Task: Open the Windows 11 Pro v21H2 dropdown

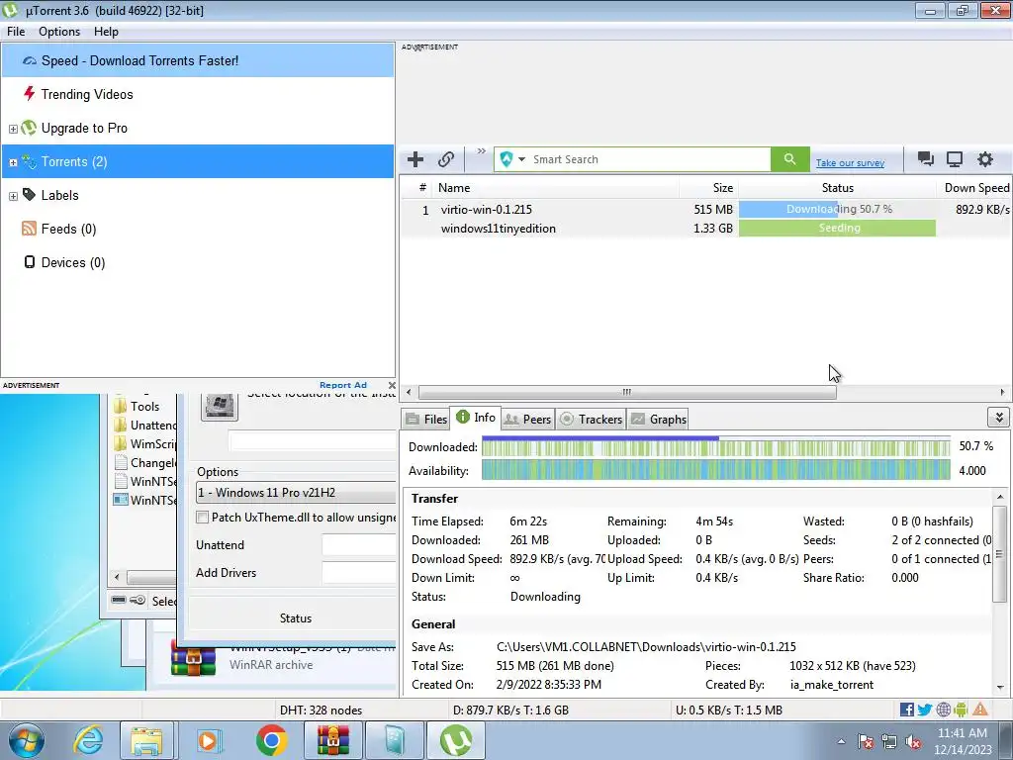Action: pos(296,493)
